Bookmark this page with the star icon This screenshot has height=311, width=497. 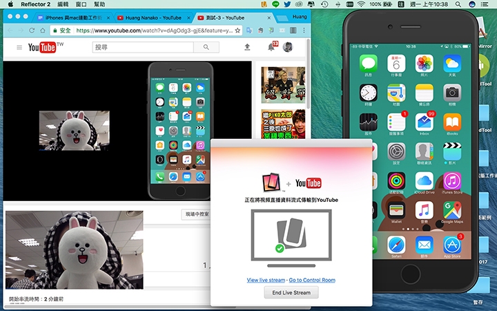pos(237,30)
